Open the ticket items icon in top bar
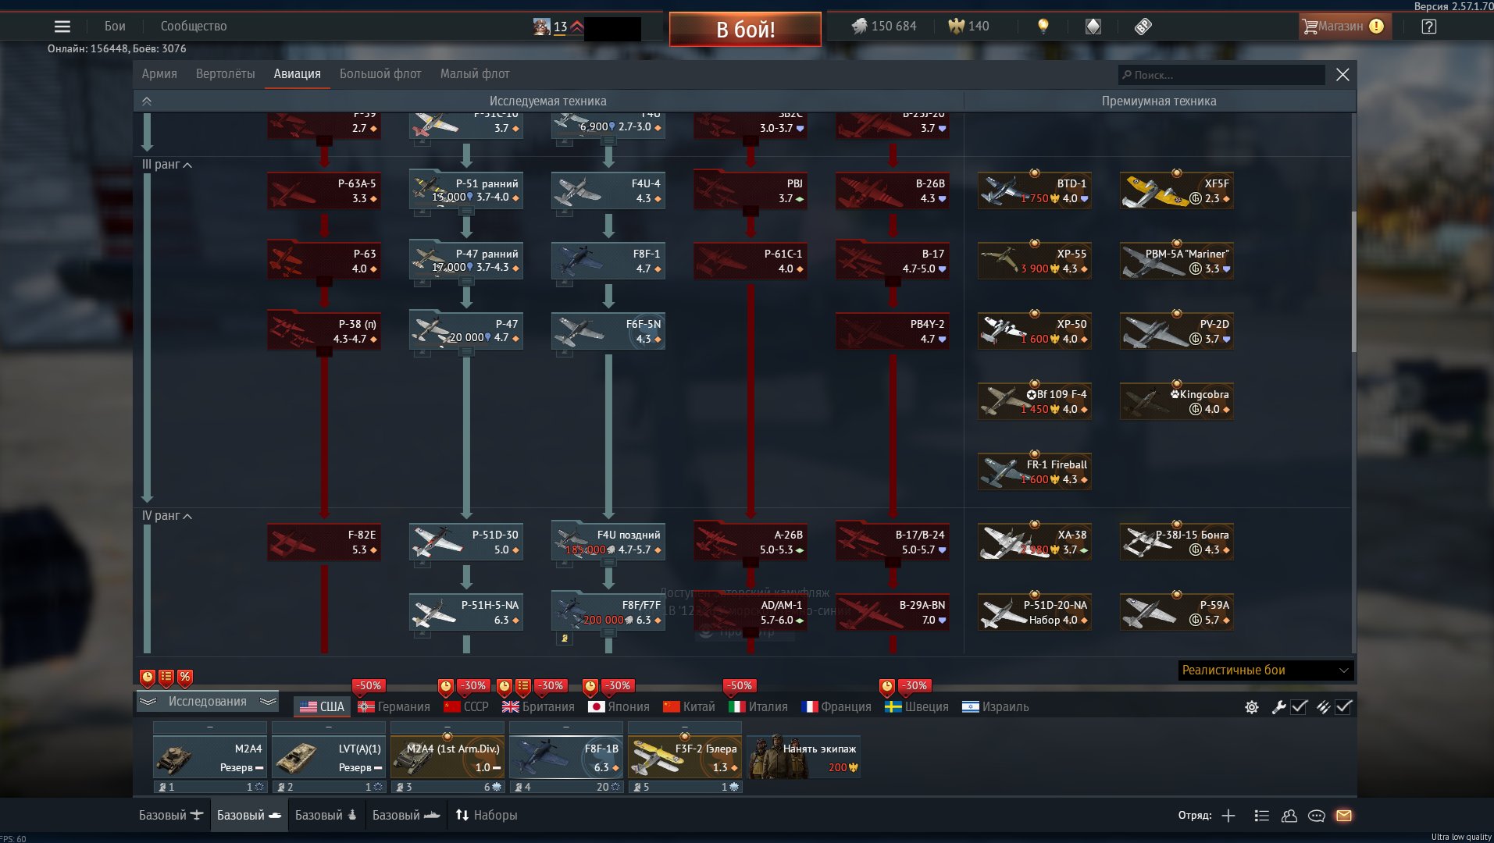Image resolution: width=1494 pixels, height=843 pixels. (1143, 27)
